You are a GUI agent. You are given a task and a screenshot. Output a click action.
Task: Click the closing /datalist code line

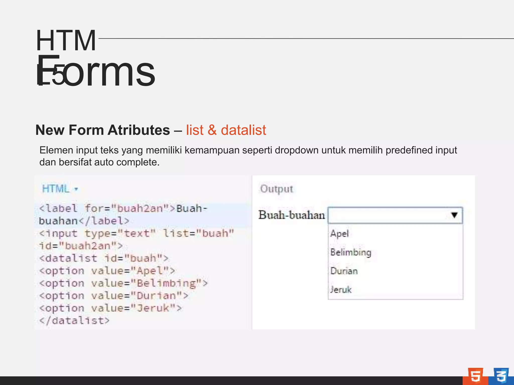(74, 321)
